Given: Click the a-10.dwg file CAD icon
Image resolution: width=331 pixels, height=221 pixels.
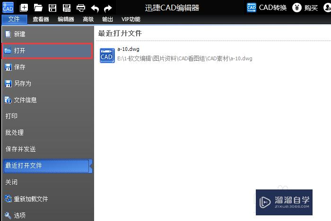Looking at the screenshot, I should point(107,56).
